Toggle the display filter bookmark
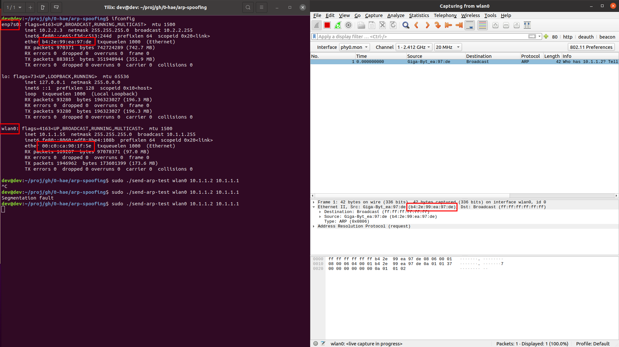The image size is (619, 347). click(x=314, y=36)
